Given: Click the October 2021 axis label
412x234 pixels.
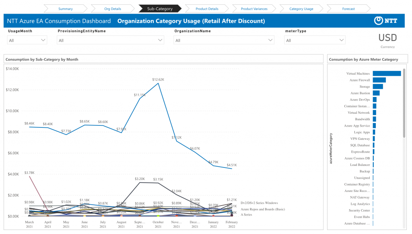Looking at the screenshot, I should 158,224.
